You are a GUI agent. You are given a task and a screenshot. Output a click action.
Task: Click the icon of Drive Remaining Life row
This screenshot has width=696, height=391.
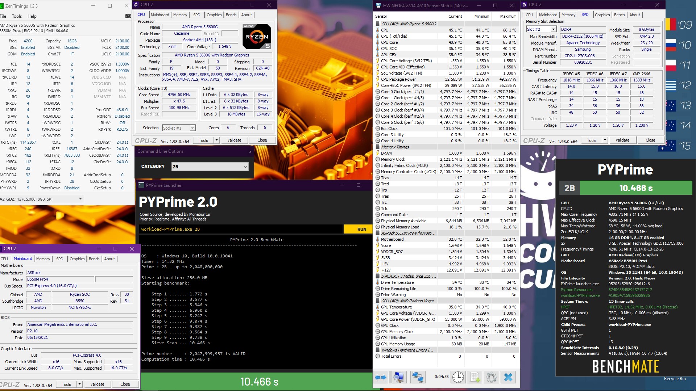378,289
